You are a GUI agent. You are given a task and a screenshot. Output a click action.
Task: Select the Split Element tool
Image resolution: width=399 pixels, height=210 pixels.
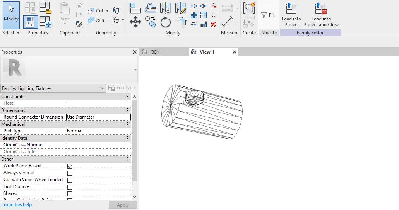click(194, 6)
